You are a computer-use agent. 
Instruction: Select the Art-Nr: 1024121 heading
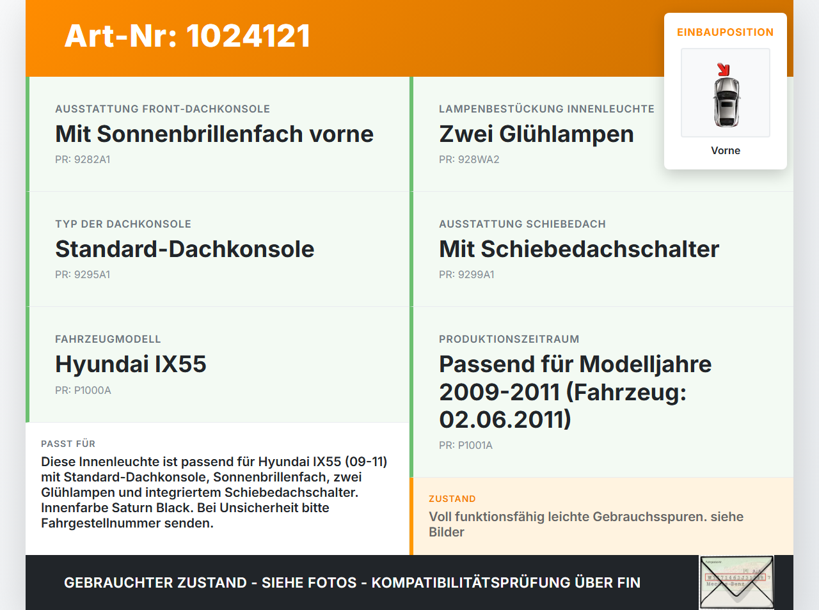pyautogui.click(x=187, y=36)
